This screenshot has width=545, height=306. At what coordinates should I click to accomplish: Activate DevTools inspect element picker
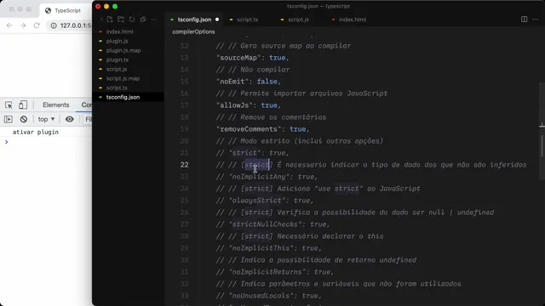pos(9,105)
